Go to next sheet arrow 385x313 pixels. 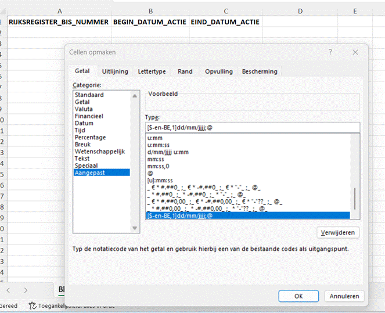[x=26, y=289]
